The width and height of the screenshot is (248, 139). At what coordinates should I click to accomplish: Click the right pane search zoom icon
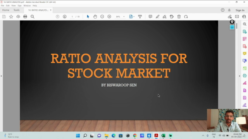[x=245, y=24]
